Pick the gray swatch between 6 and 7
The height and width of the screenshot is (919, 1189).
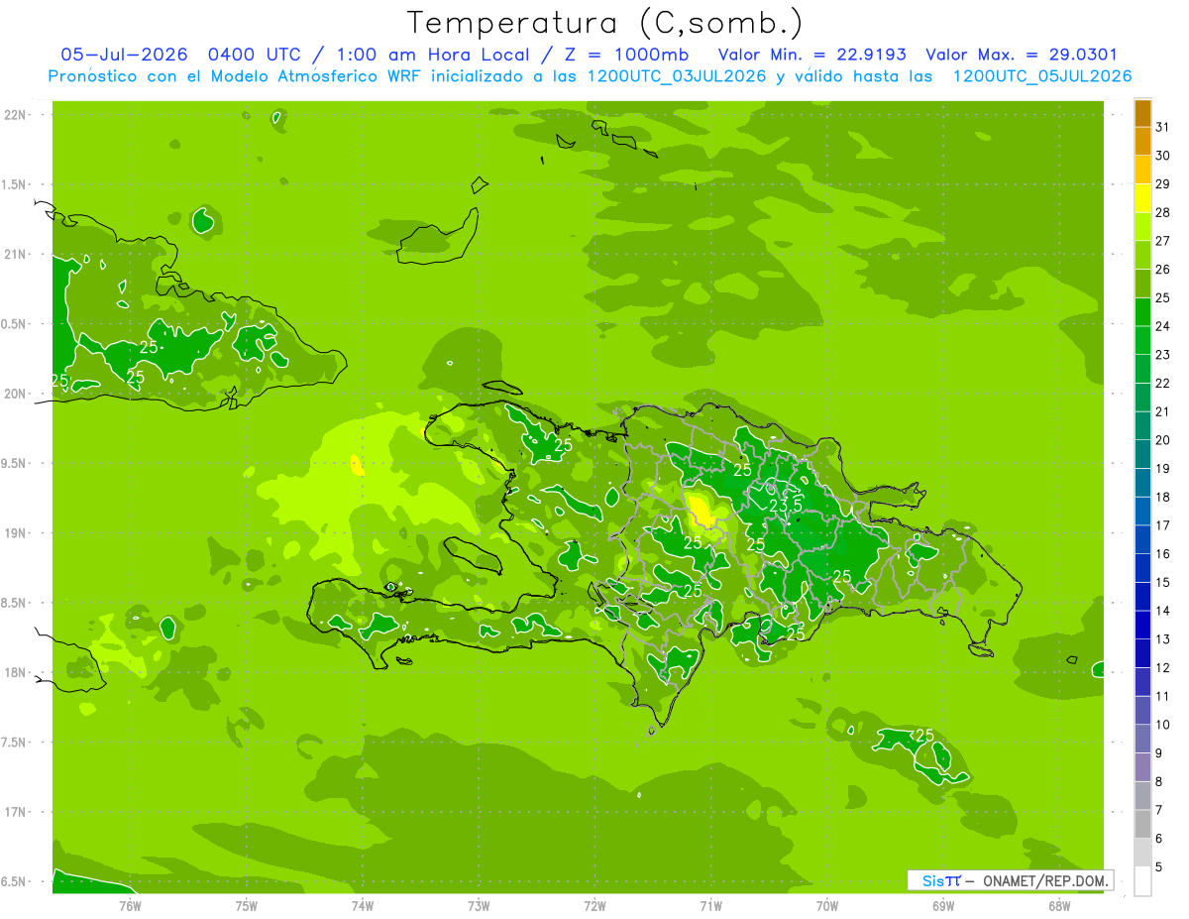[1142, 825]
